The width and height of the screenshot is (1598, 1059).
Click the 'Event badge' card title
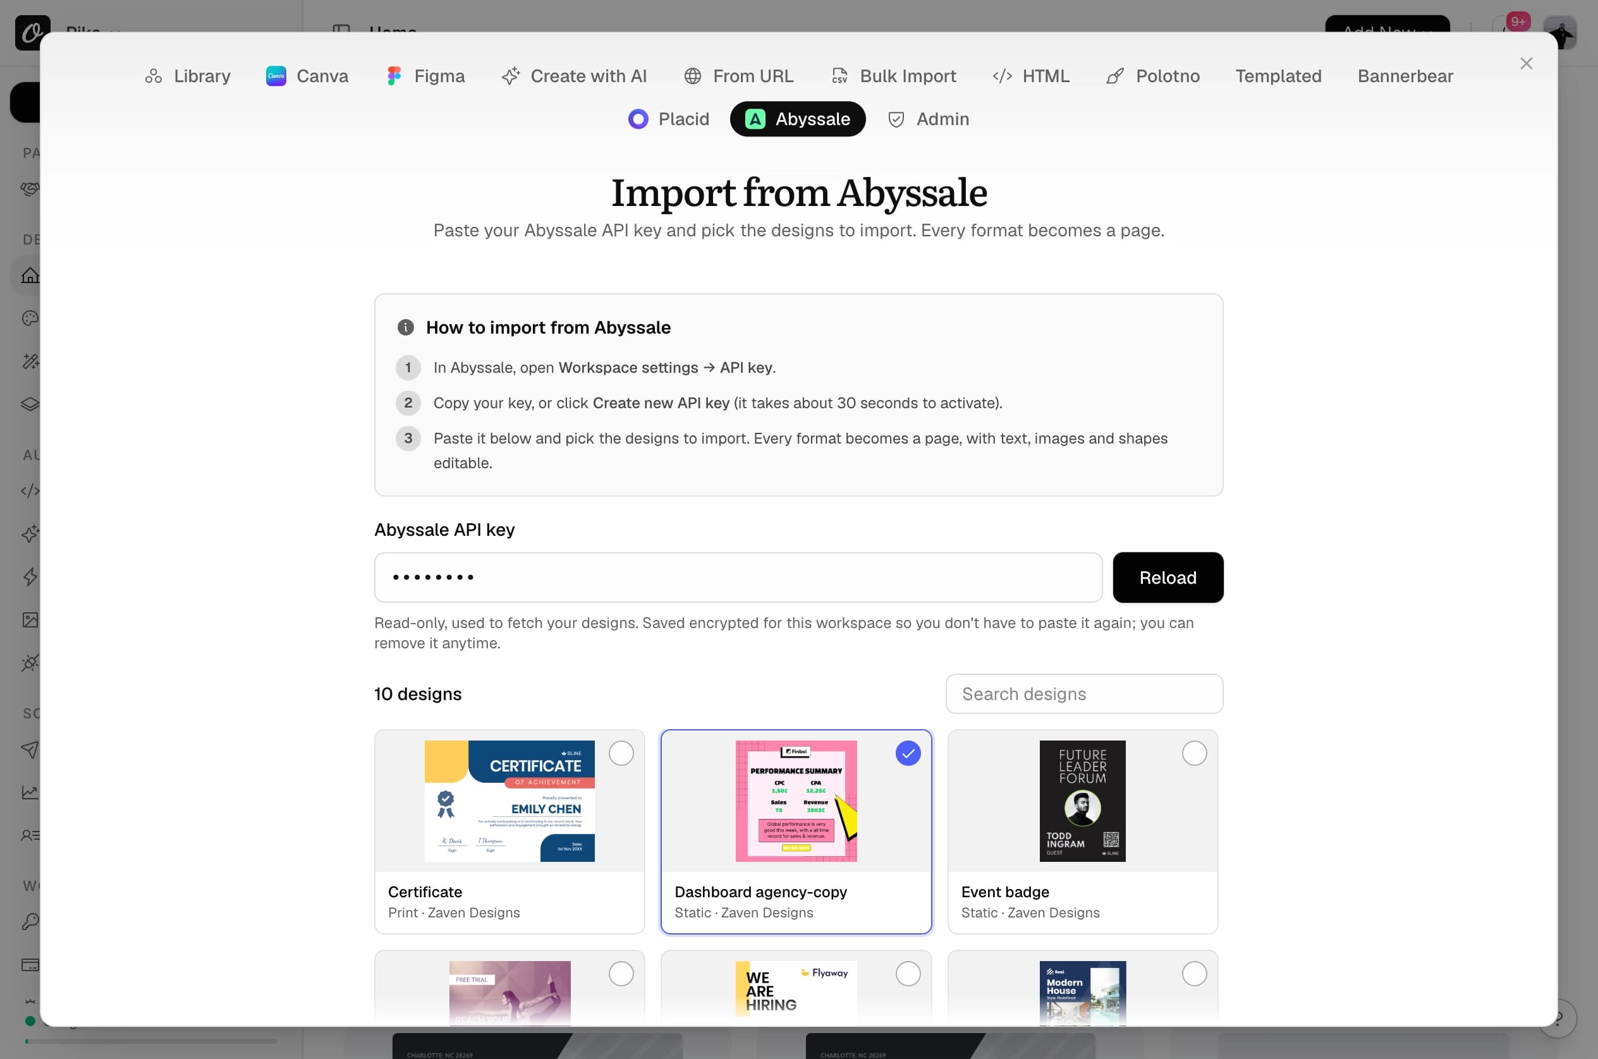click(x=1004, y=892)
